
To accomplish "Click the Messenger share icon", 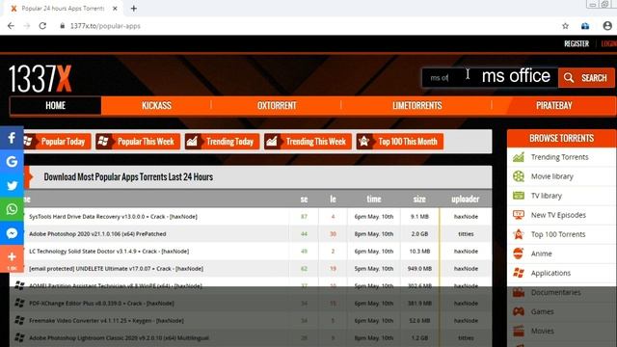I will tap(12, 233).
